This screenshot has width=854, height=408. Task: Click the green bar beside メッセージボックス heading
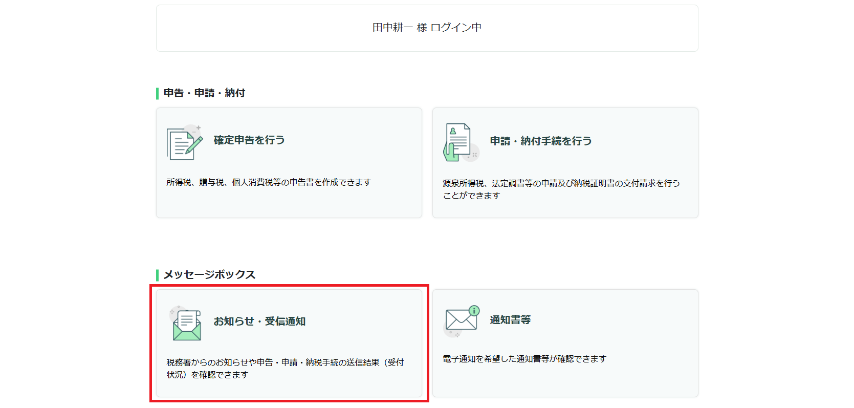[158, 275]
